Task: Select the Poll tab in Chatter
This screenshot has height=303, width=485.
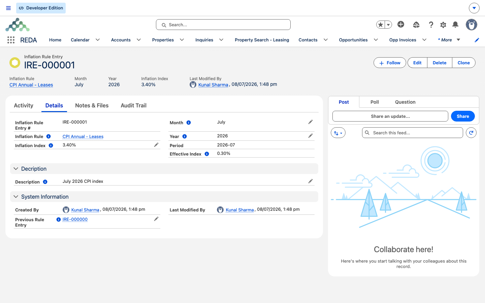Action: coord(375,102)
